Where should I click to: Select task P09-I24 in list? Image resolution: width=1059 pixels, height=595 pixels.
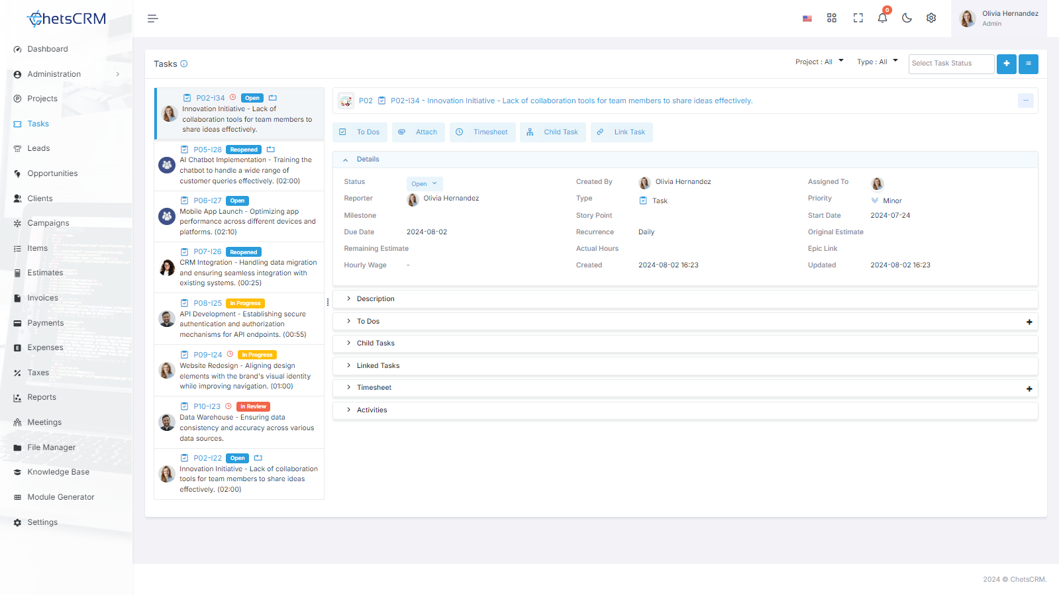[239, 371]
